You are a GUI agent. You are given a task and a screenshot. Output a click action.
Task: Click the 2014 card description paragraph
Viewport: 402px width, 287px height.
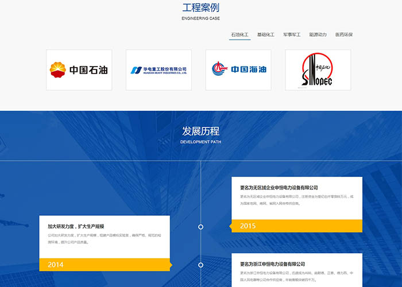[x=105, y=239]
